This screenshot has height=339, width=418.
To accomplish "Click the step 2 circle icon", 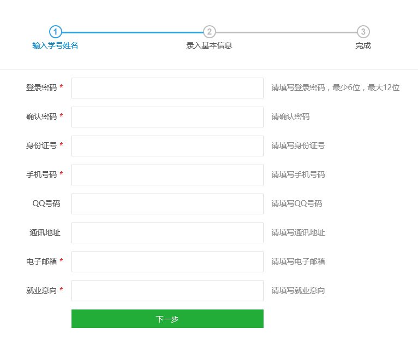I will click(x=209, y=32).
